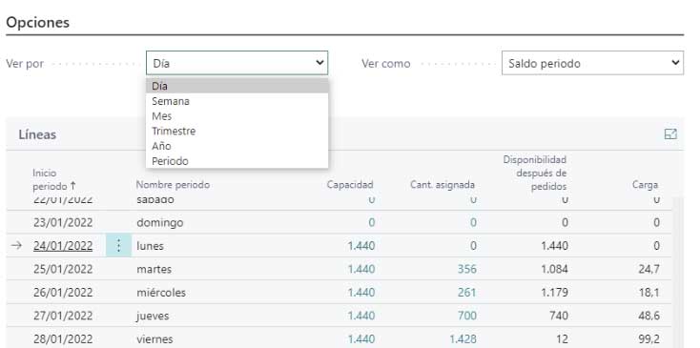Image resolution: width=700 pixels, height=348 pixels.
Task: Choose Mes from the dropdown list
Action: tap(237, 116)
